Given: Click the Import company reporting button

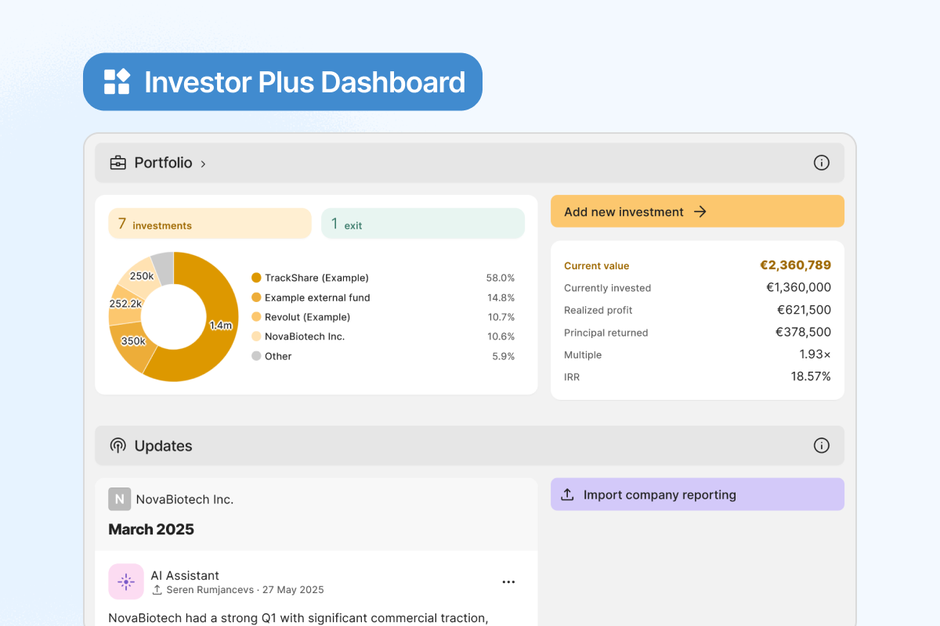Looking at the screenshot, I should coord(696,495).
